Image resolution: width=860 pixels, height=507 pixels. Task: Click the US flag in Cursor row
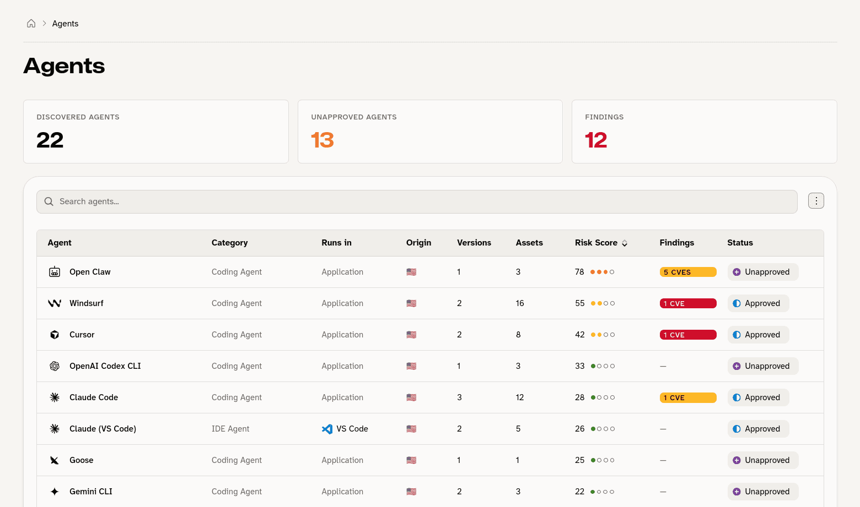[x=411, y=335]
